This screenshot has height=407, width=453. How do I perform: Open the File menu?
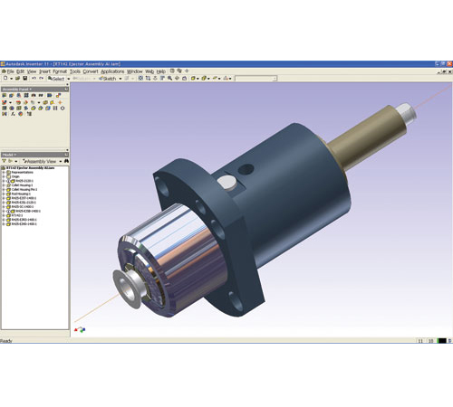[x=10, y=71]
